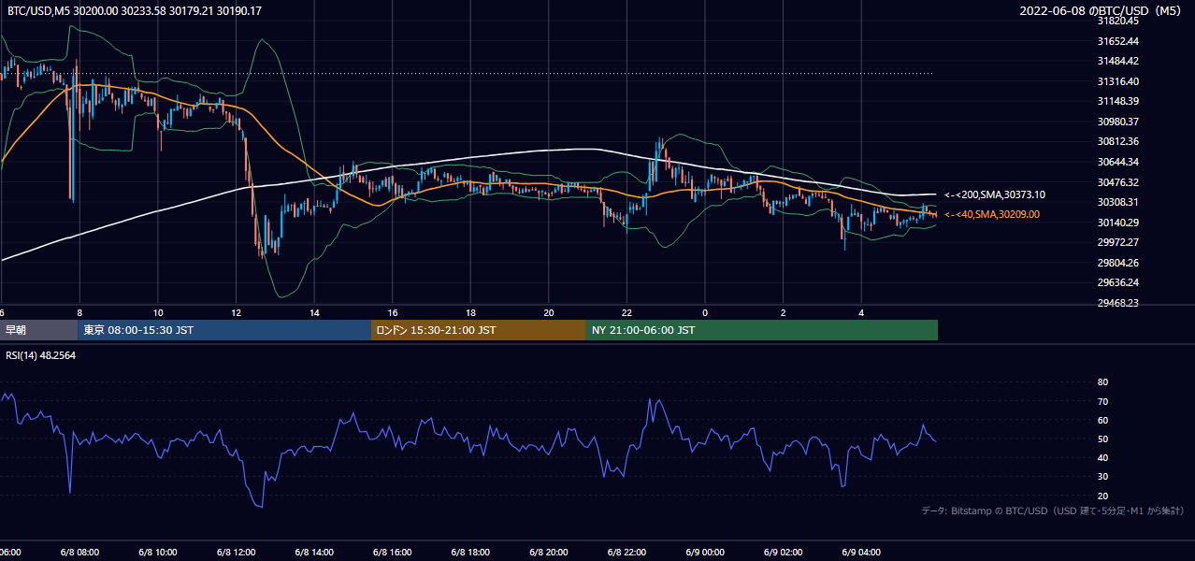This screenshot has width=1195, height=561.
Task: Click hour tick 14 under price chart
Action: click(315, 312)
